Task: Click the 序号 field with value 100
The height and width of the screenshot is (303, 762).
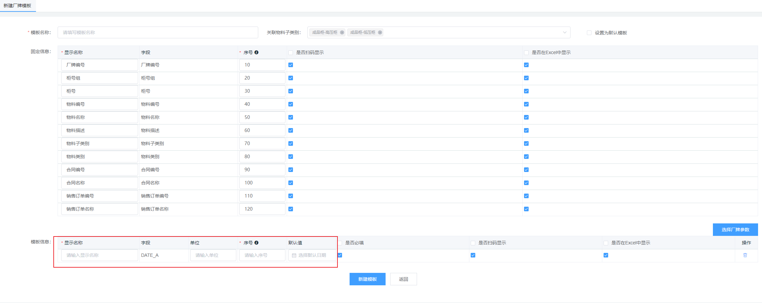Action: (x=262, y=183)
